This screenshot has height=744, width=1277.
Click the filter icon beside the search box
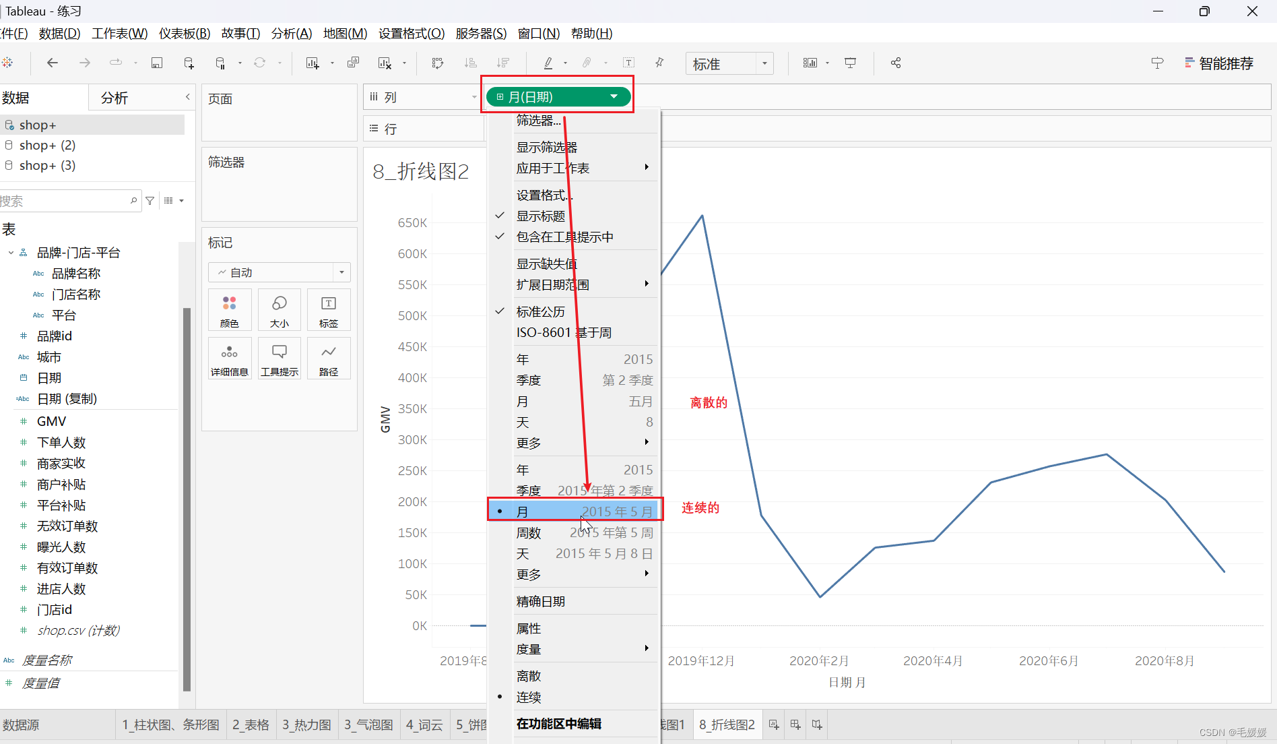click(150, 201)
